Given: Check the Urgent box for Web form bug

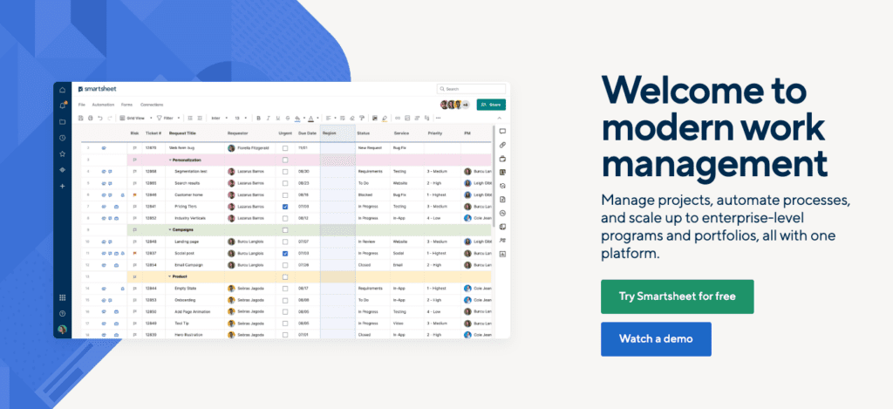Looking at the screenshot, I should pos(285,148).
